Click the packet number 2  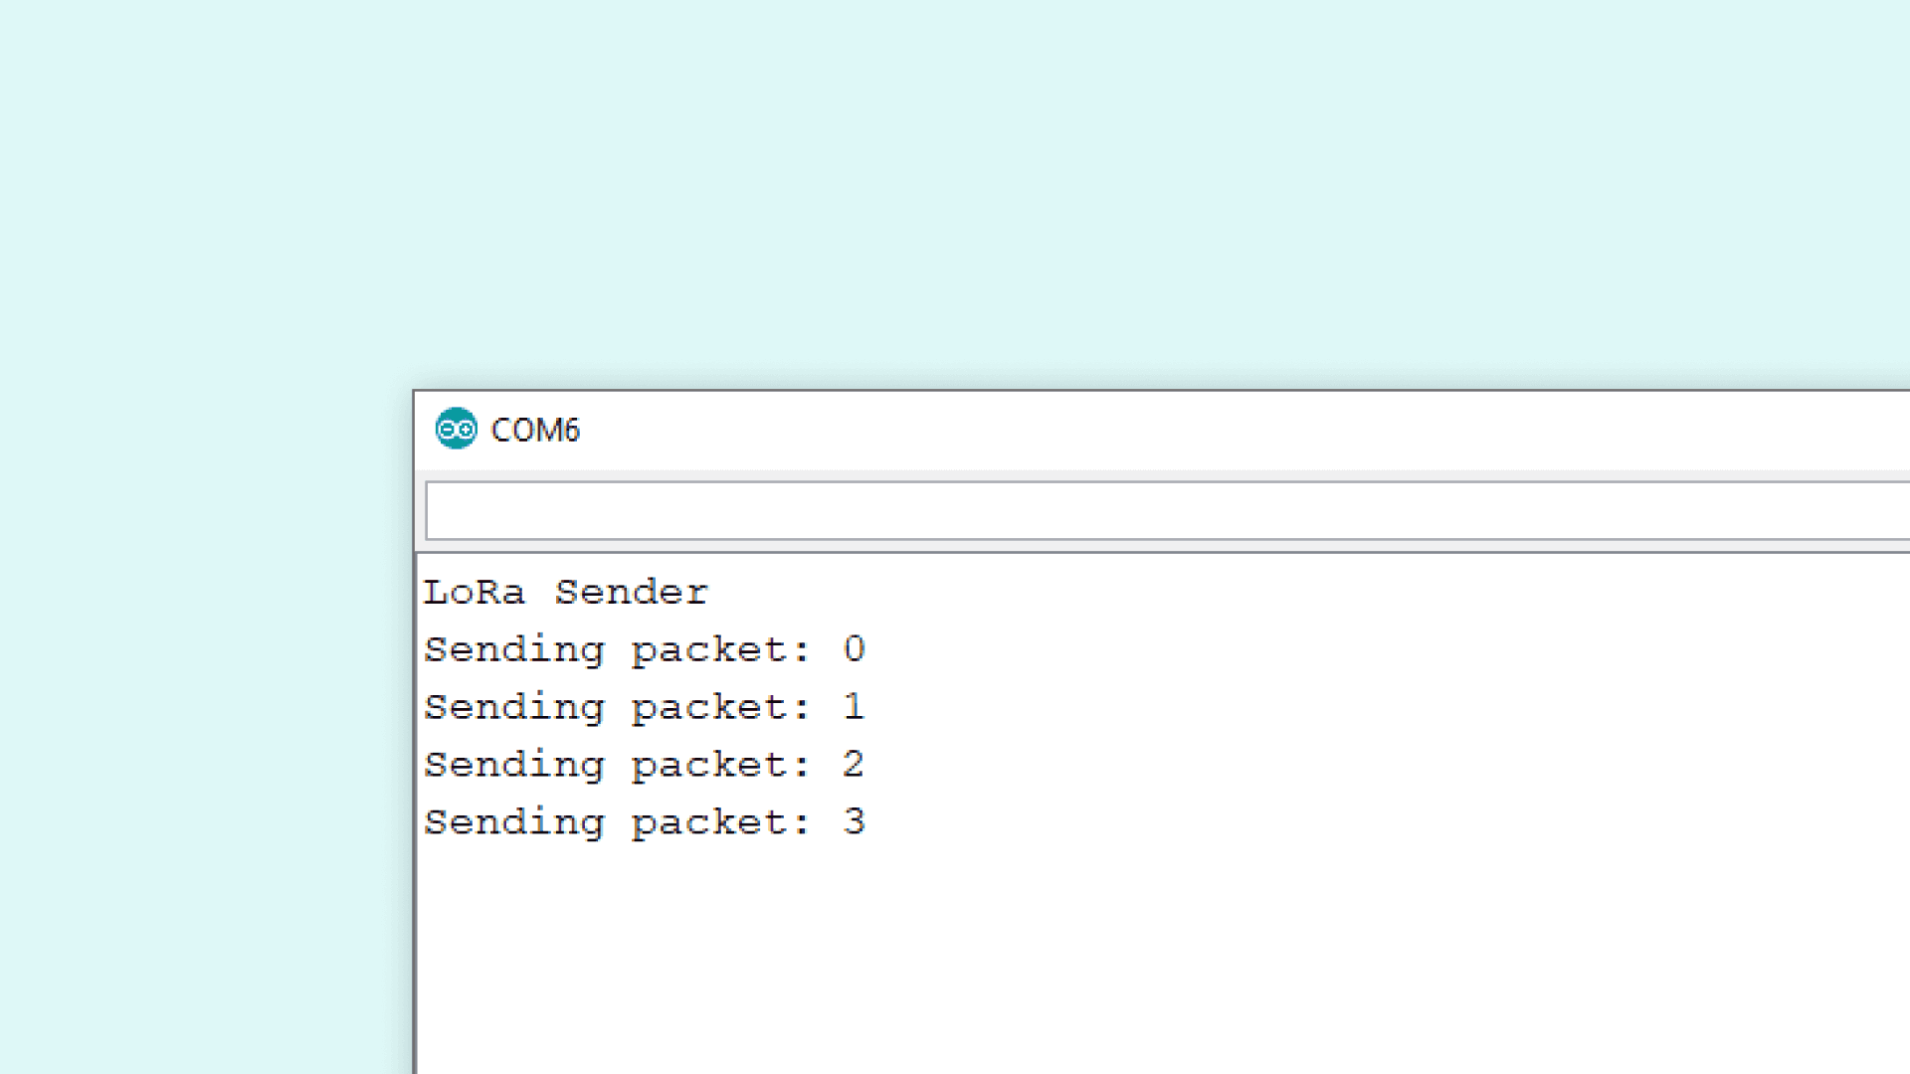pyautogui.click(x=854, y=764)
